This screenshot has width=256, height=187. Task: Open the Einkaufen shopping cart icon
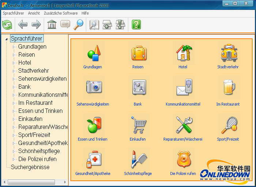(139, 125)
